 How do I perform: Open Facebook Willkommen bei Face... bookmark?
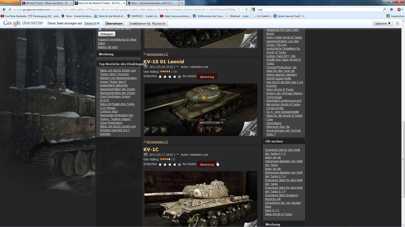208,16
